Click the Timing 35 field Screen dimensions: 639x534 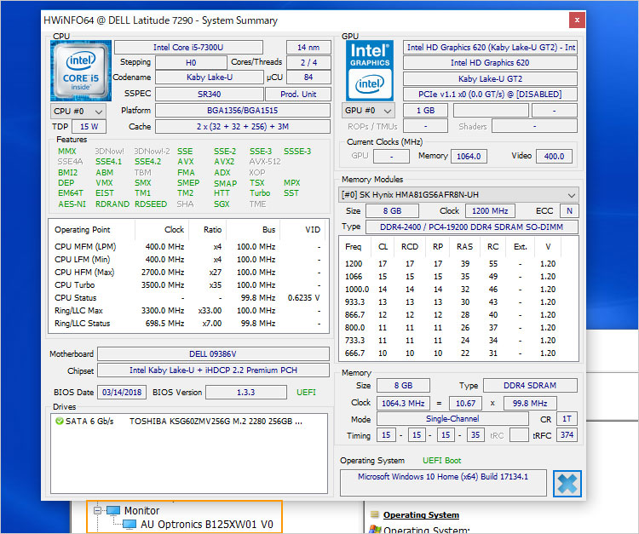[475, 434]
